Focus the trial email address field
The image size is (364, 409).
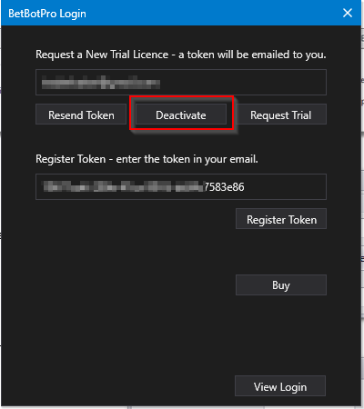181,82
